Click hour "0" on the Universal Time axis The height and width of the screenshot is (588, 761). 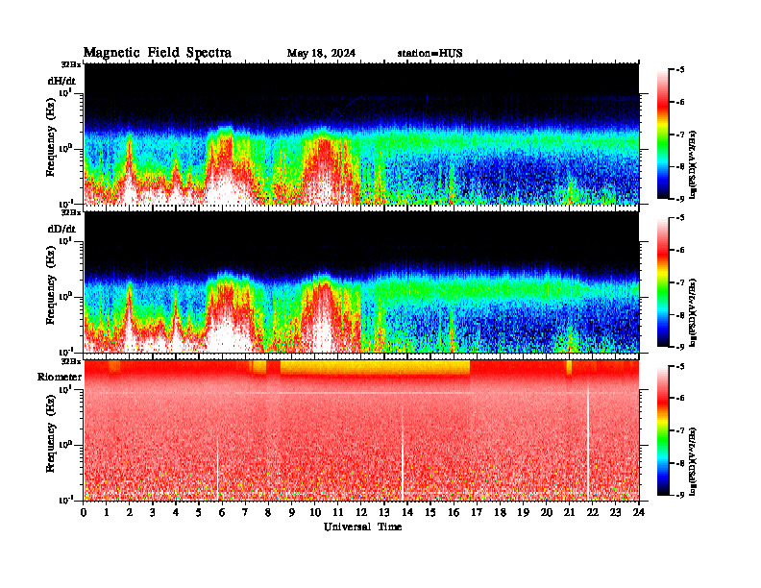[84, 512]
